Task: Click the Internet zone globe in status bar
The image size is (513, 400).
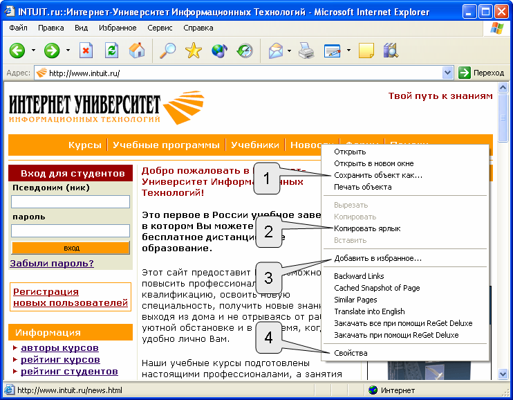Action: click(x=373, y=390)
